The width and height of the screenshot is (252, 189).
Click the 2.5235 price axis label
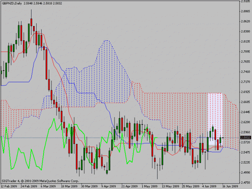[x=246, y=162]
